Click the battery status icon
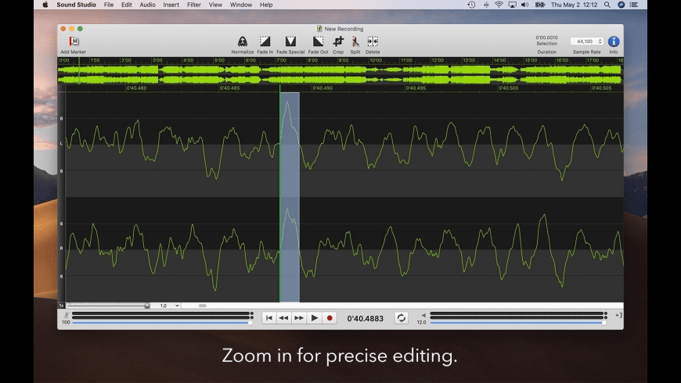This screenshot has height=383, width=681. click(540, 5)
